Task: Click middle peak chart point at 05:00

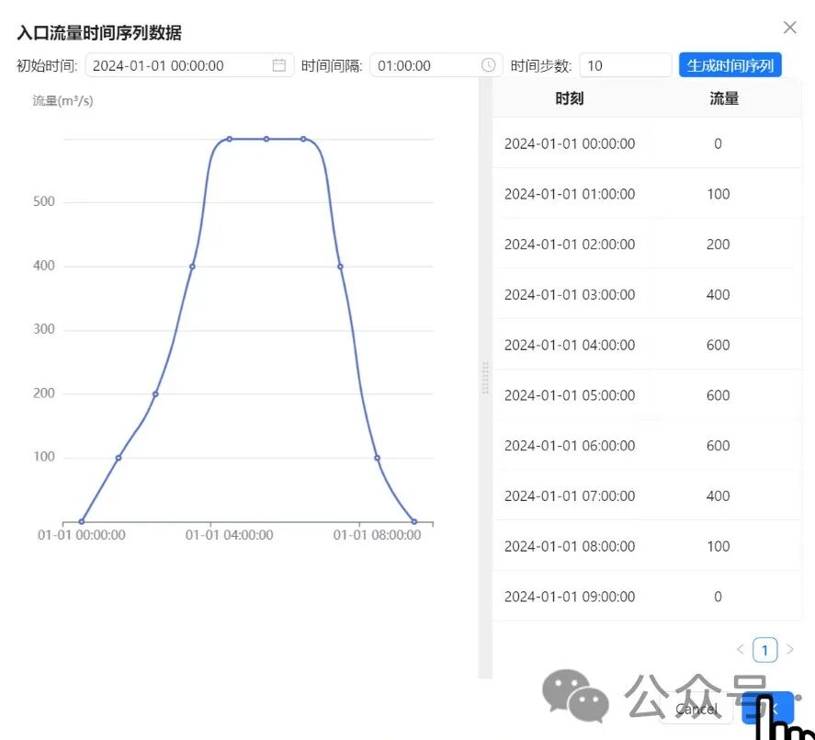Action: point(266,139)
